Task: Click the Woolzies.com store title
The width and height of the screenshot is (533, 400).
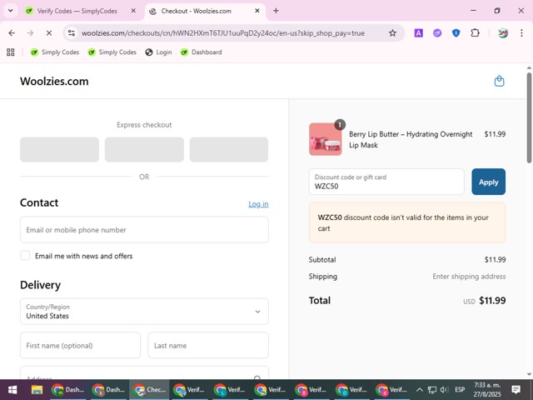Action: 54,82
